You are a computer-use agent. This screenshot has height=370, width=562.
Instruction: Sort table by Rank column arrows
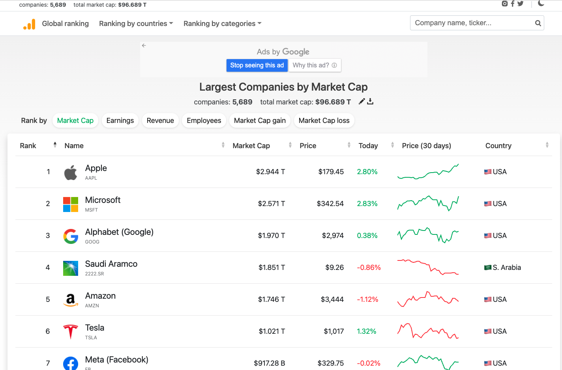(55, 145)
